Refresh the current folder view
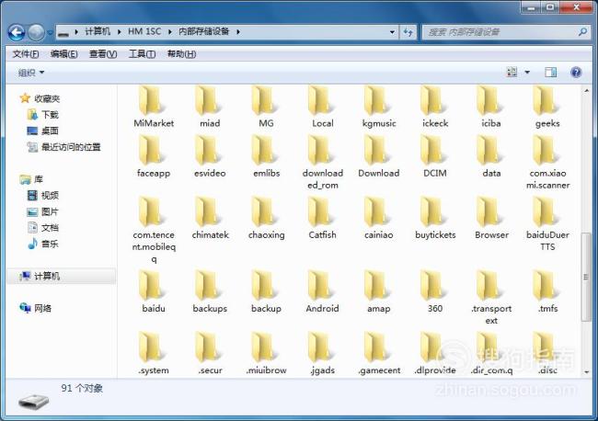 pos(408,32)
